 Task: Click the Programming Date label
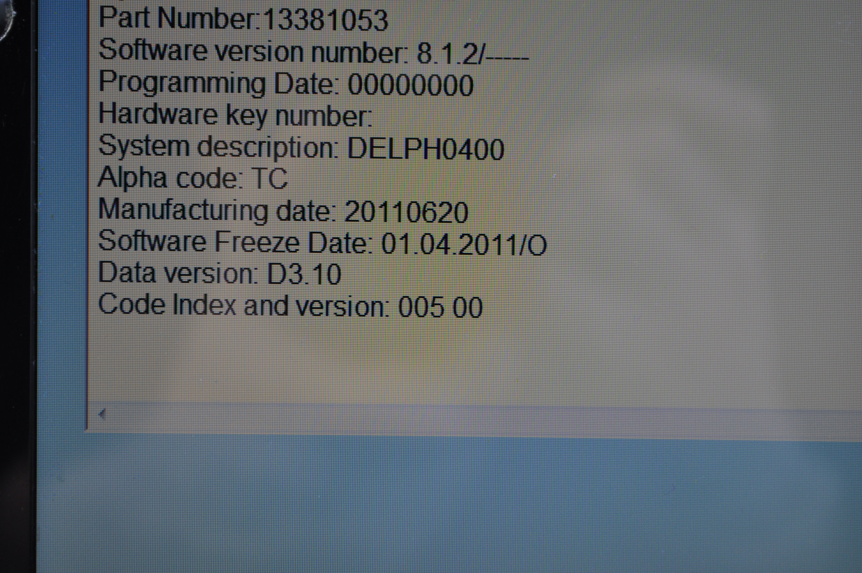tap(219, 84)
